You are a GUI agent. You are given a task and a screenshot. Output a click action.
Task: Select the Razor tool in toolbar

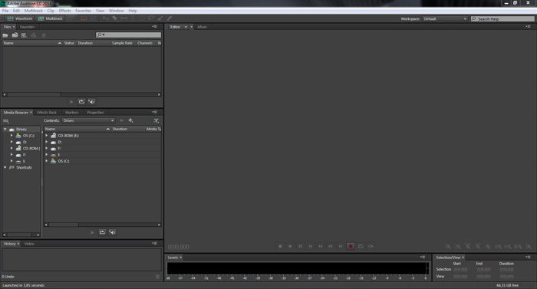click(115, 18)
